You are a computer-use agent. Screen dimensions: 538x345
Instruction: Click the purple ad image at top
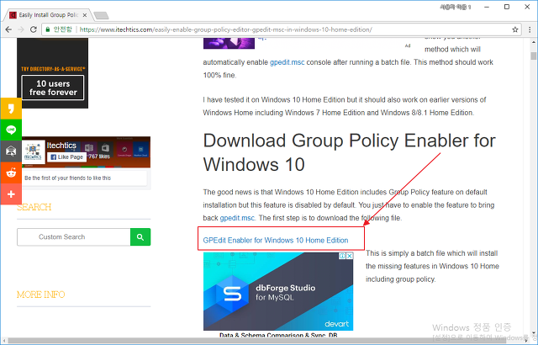(x=229, y=43)
